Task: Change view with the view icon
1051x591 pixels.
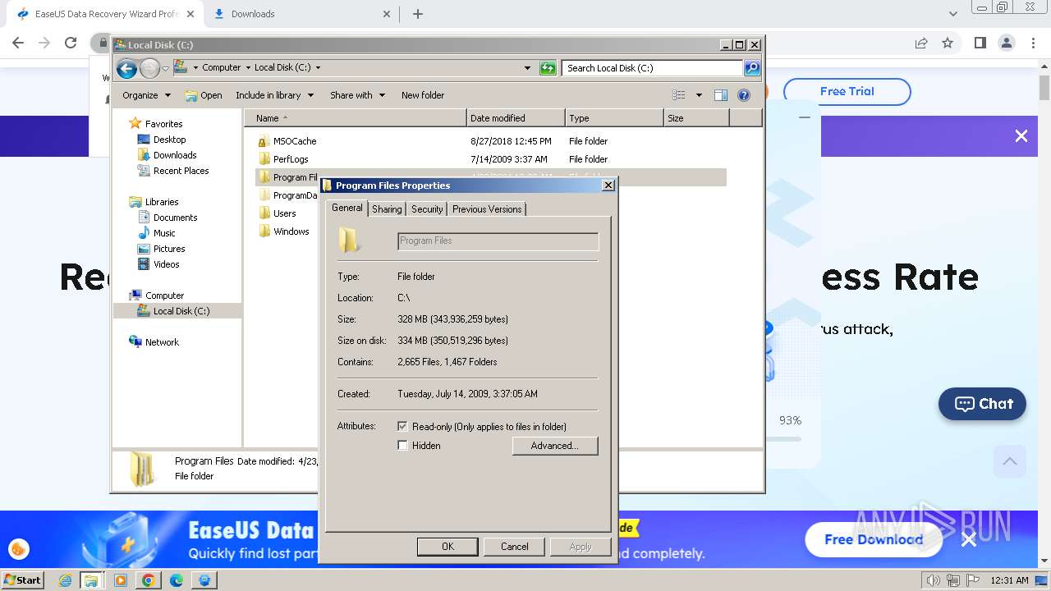Action: 678,95
